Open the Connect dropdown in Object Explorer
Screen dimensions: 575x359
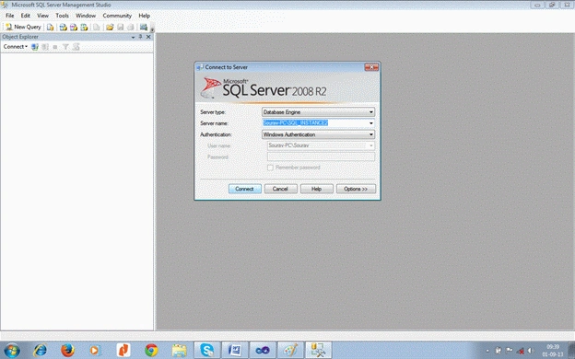coord(15,47)
